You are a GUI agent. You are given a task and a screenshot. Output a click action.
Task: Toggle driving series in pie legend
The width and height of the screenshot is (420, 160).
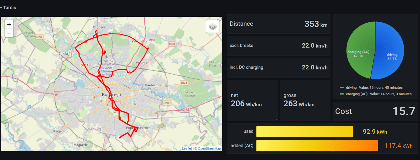tap(351, 88)
